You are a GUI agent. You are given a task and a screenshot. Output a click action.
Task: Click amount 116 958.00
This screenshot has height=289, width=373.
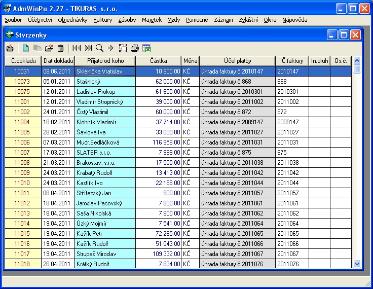(x=158, y=142)
